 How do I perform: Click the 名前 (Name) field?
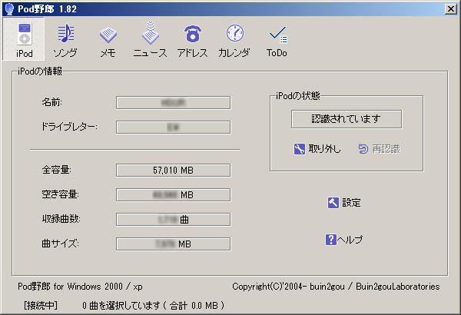tap(173, 102)
